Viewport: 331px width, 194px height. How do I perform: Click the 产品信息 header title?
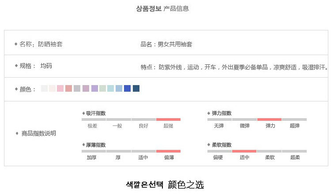pyautogui.click(x=176, y=8)
